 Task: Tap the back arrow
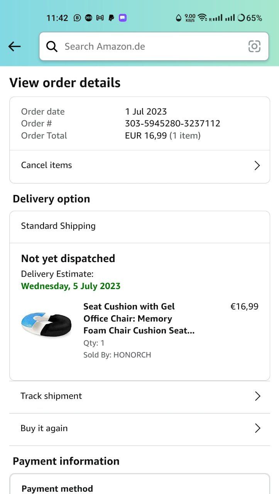pyautogui.click(x=14, y=47)
